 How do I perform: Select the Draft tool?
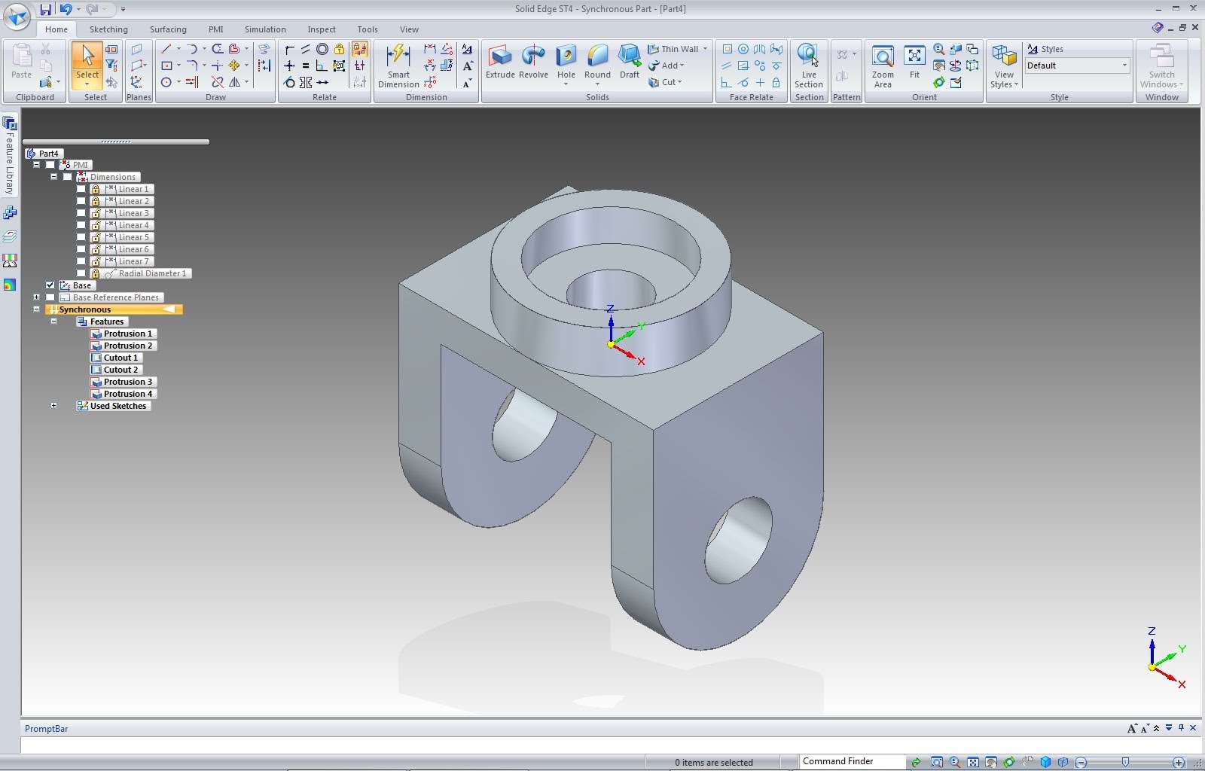(x=629, y=62)
